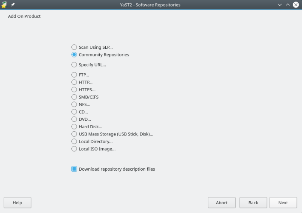Choose Local ISO Image option
This screenshot has width=302, height=213.
click(74, 149)
